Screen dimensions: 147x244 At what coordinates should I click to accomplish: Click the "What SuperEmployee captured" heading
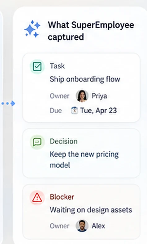pos(91,31)
